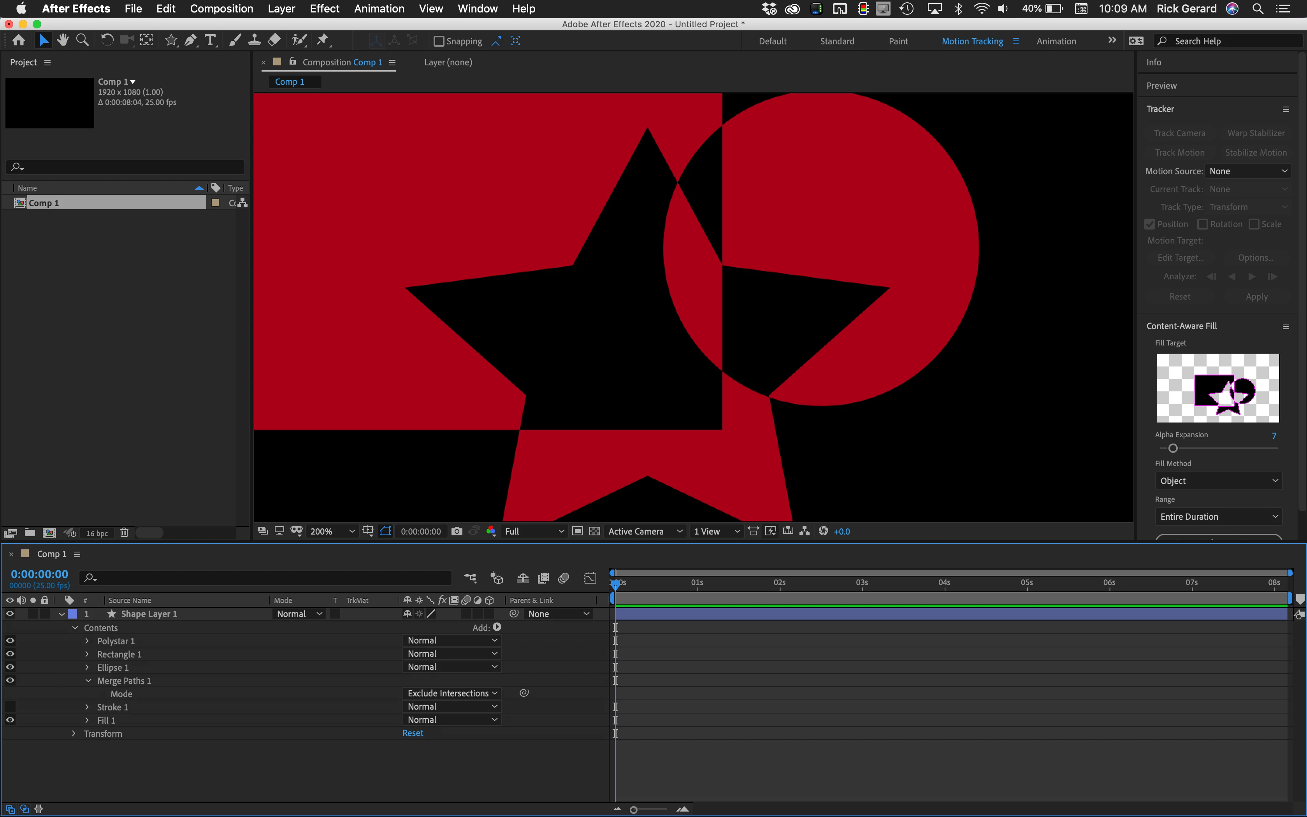Image resolution: width=1307 pixels, height=817 pixels.
Task: Choose the Hand tool
Action: pos(63,40)
